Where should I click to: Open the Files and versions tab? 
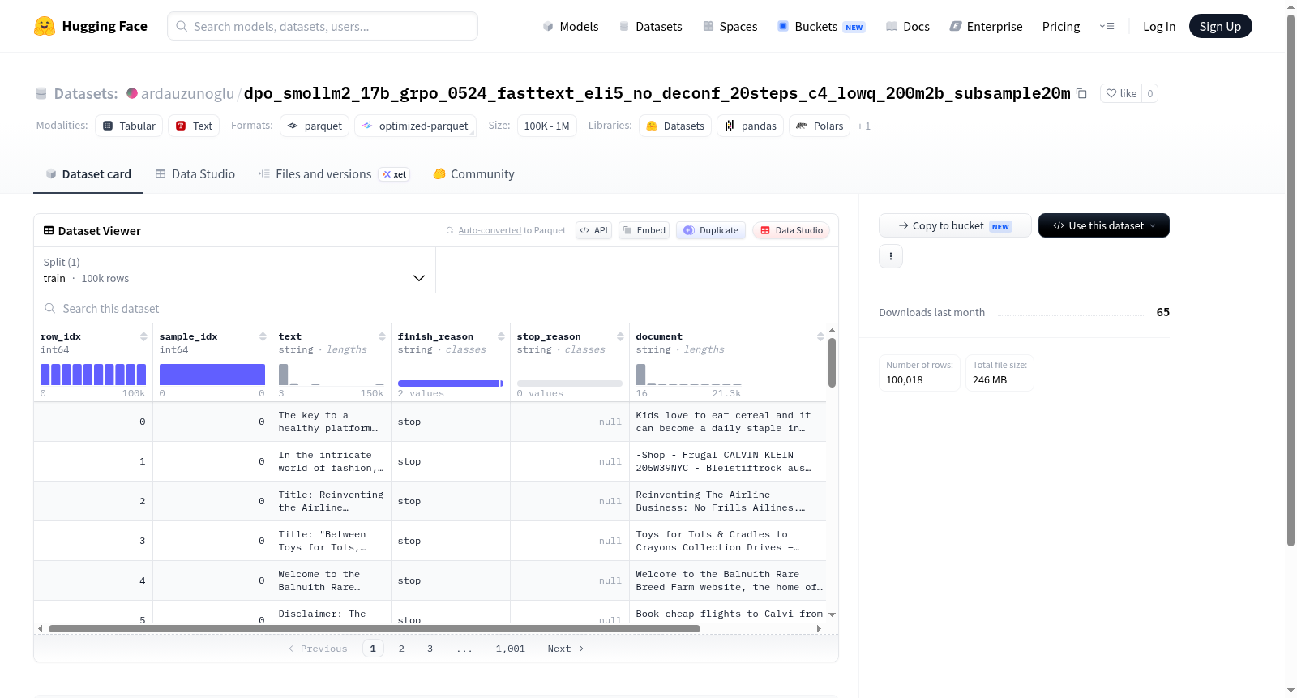(x=334, y=174)
